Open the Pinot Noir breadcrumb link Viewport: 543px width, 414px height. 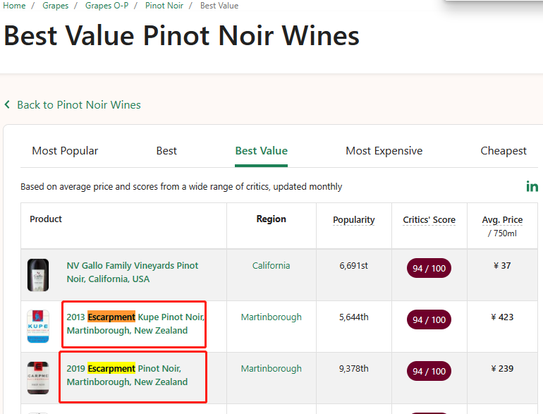point(164,6)
